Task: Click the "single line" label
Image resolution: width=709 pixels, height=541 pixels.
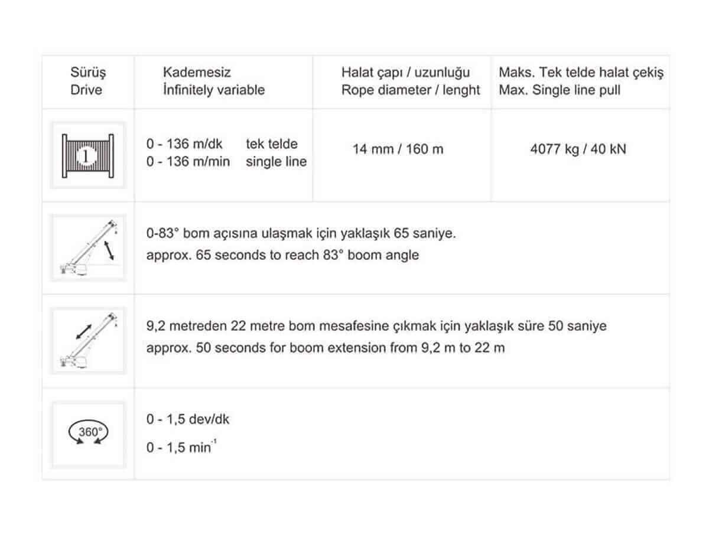Action: [277, 161]
